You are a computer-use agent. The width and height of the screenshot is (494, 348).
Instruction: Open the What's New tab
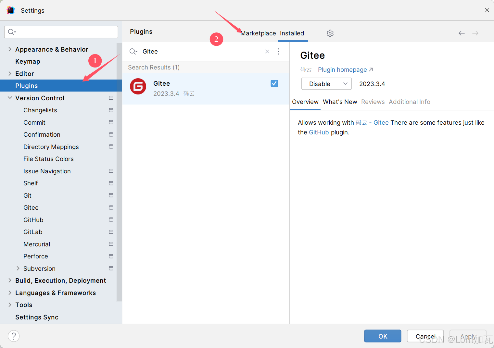click(x=340, y=102)
